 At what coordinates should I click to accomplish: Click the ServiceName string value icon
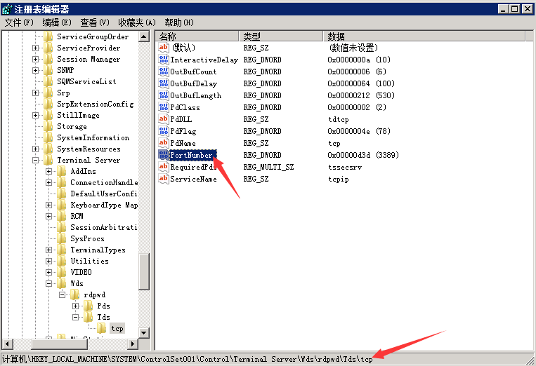[164, 179]
